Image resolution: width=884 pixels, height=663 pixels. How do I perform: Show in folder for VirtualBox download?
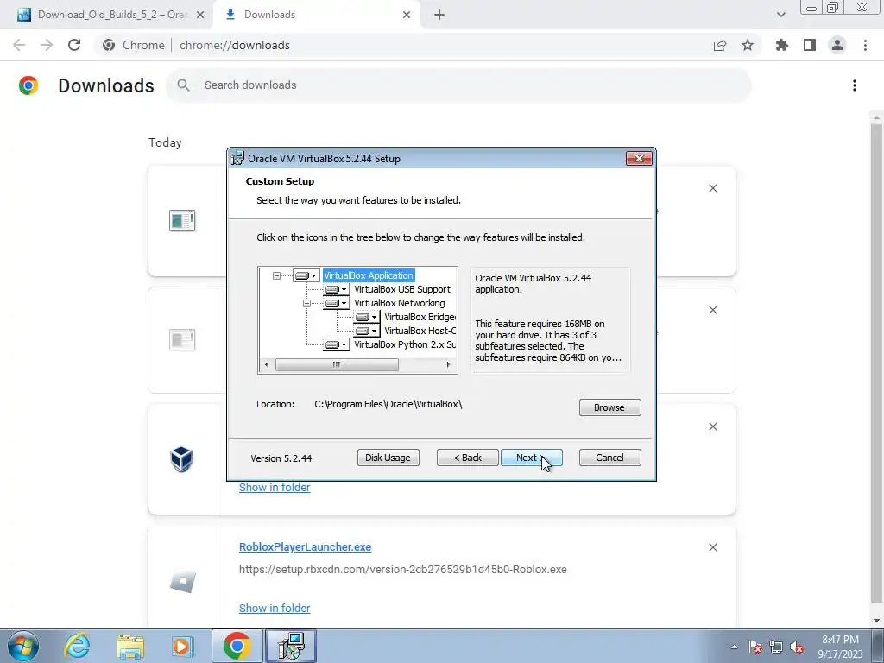[275, 488]
